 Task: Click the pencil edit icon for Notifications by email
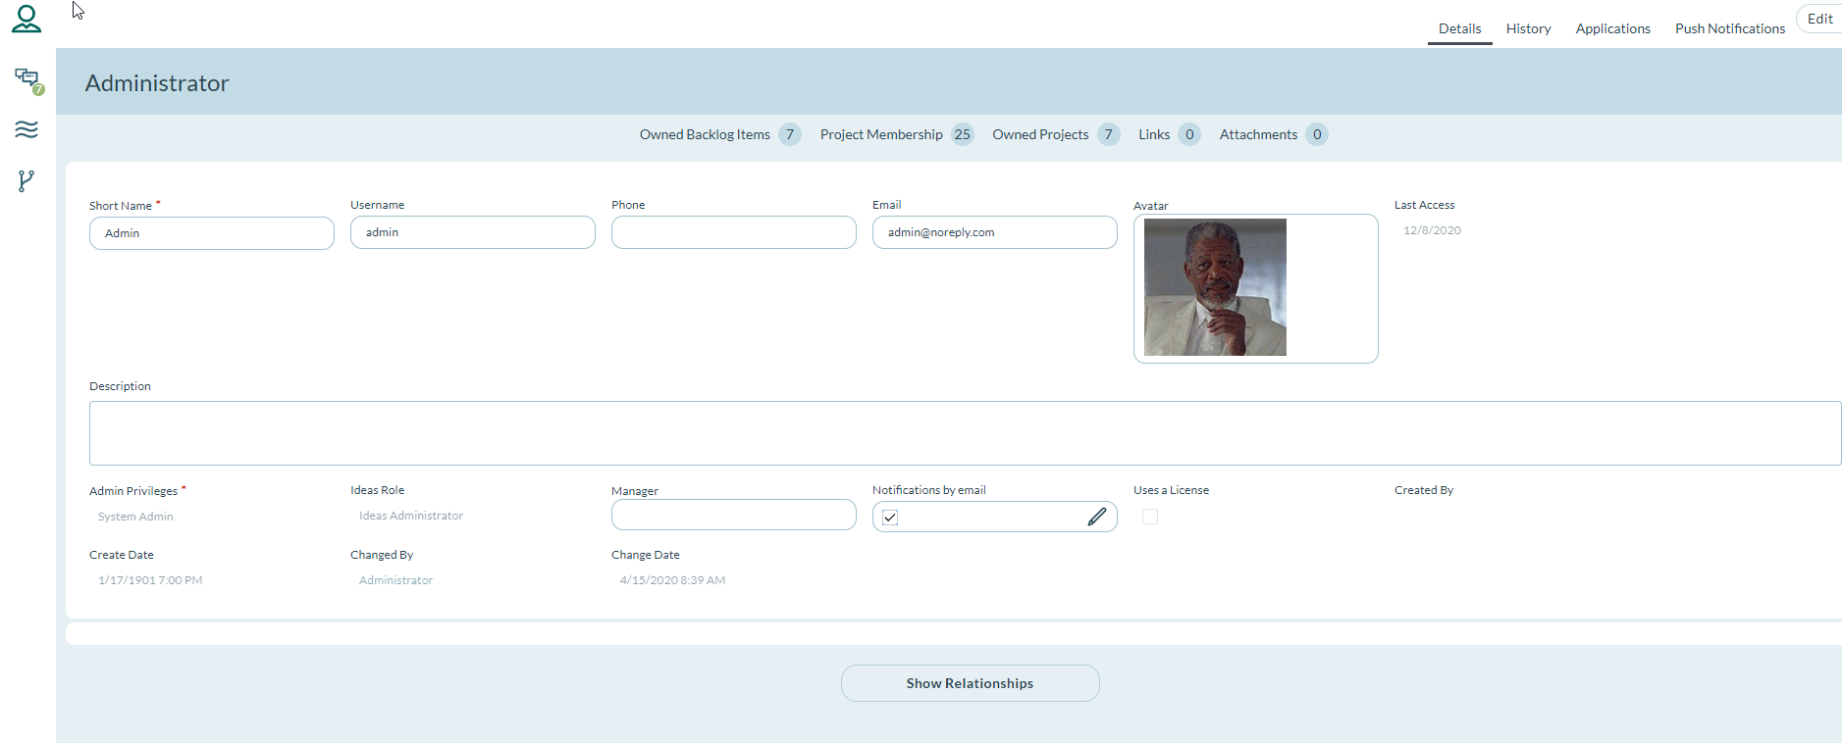pyautogui.click(x=1096, y=517)
